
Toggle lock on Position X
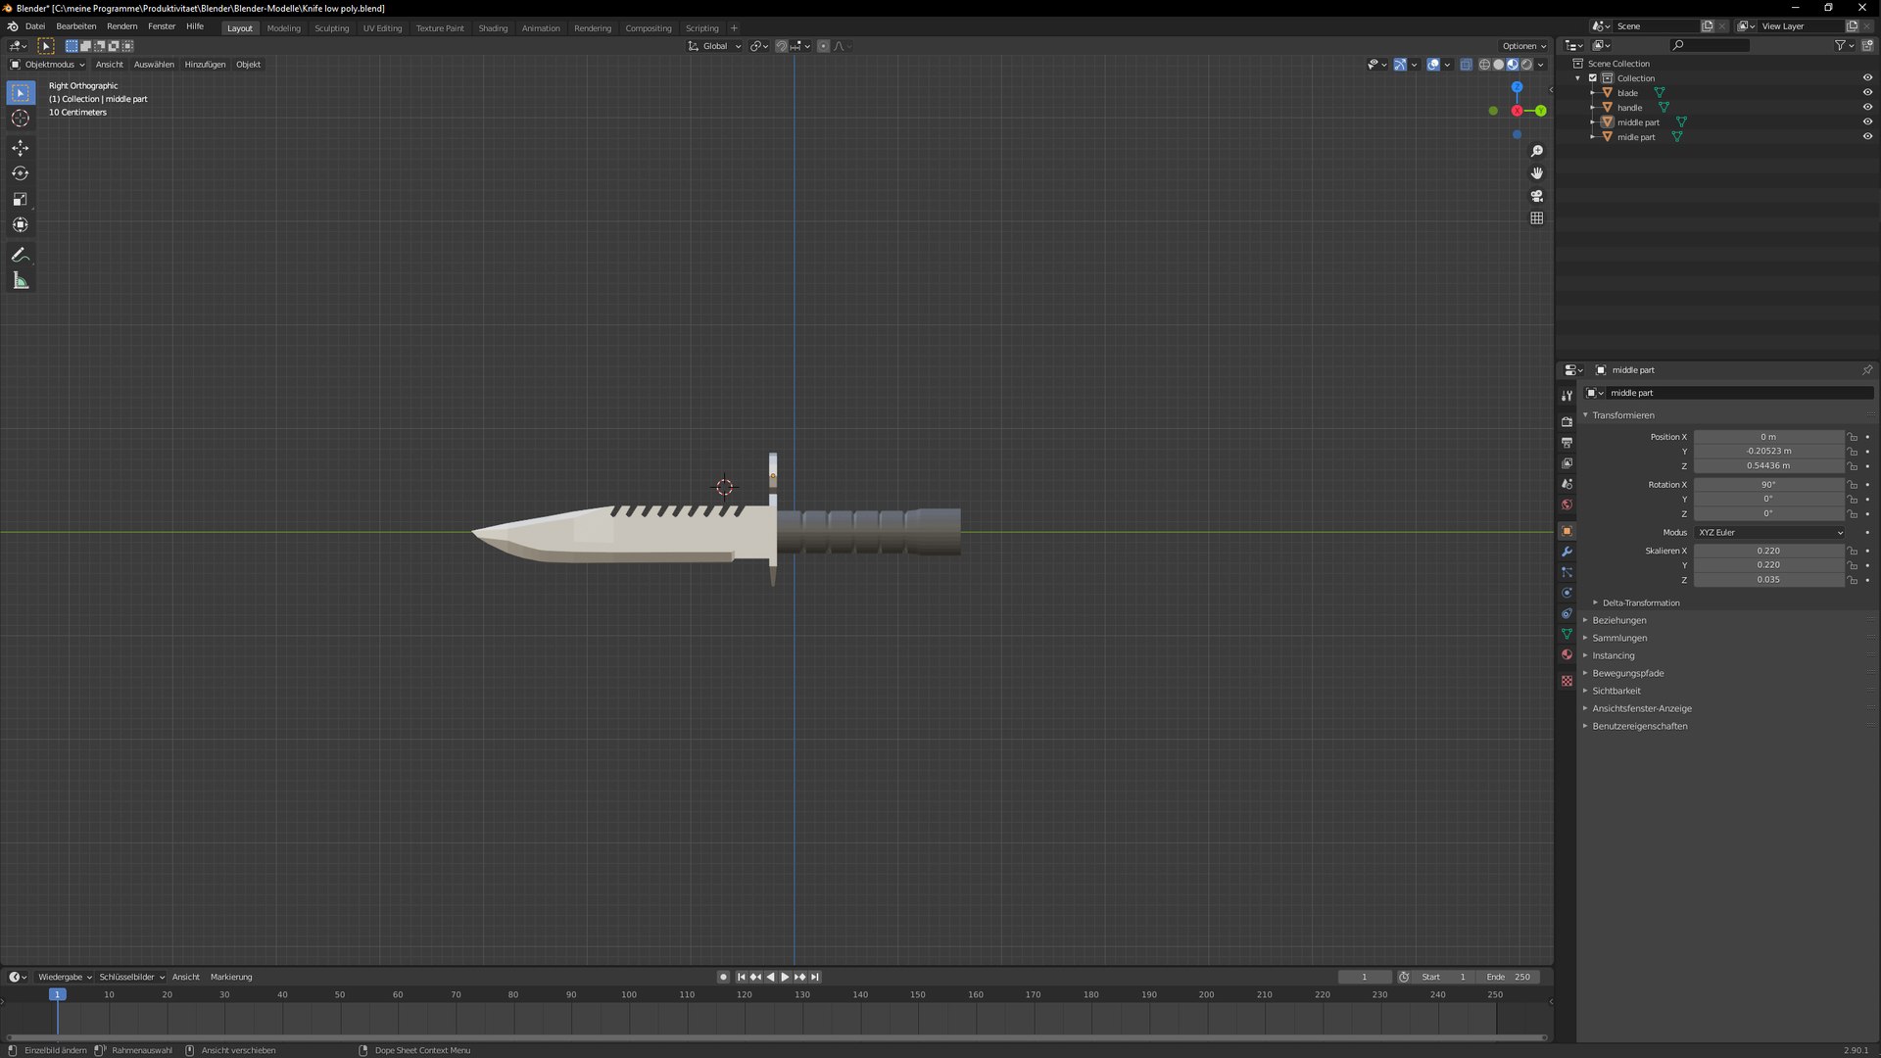1852,437
